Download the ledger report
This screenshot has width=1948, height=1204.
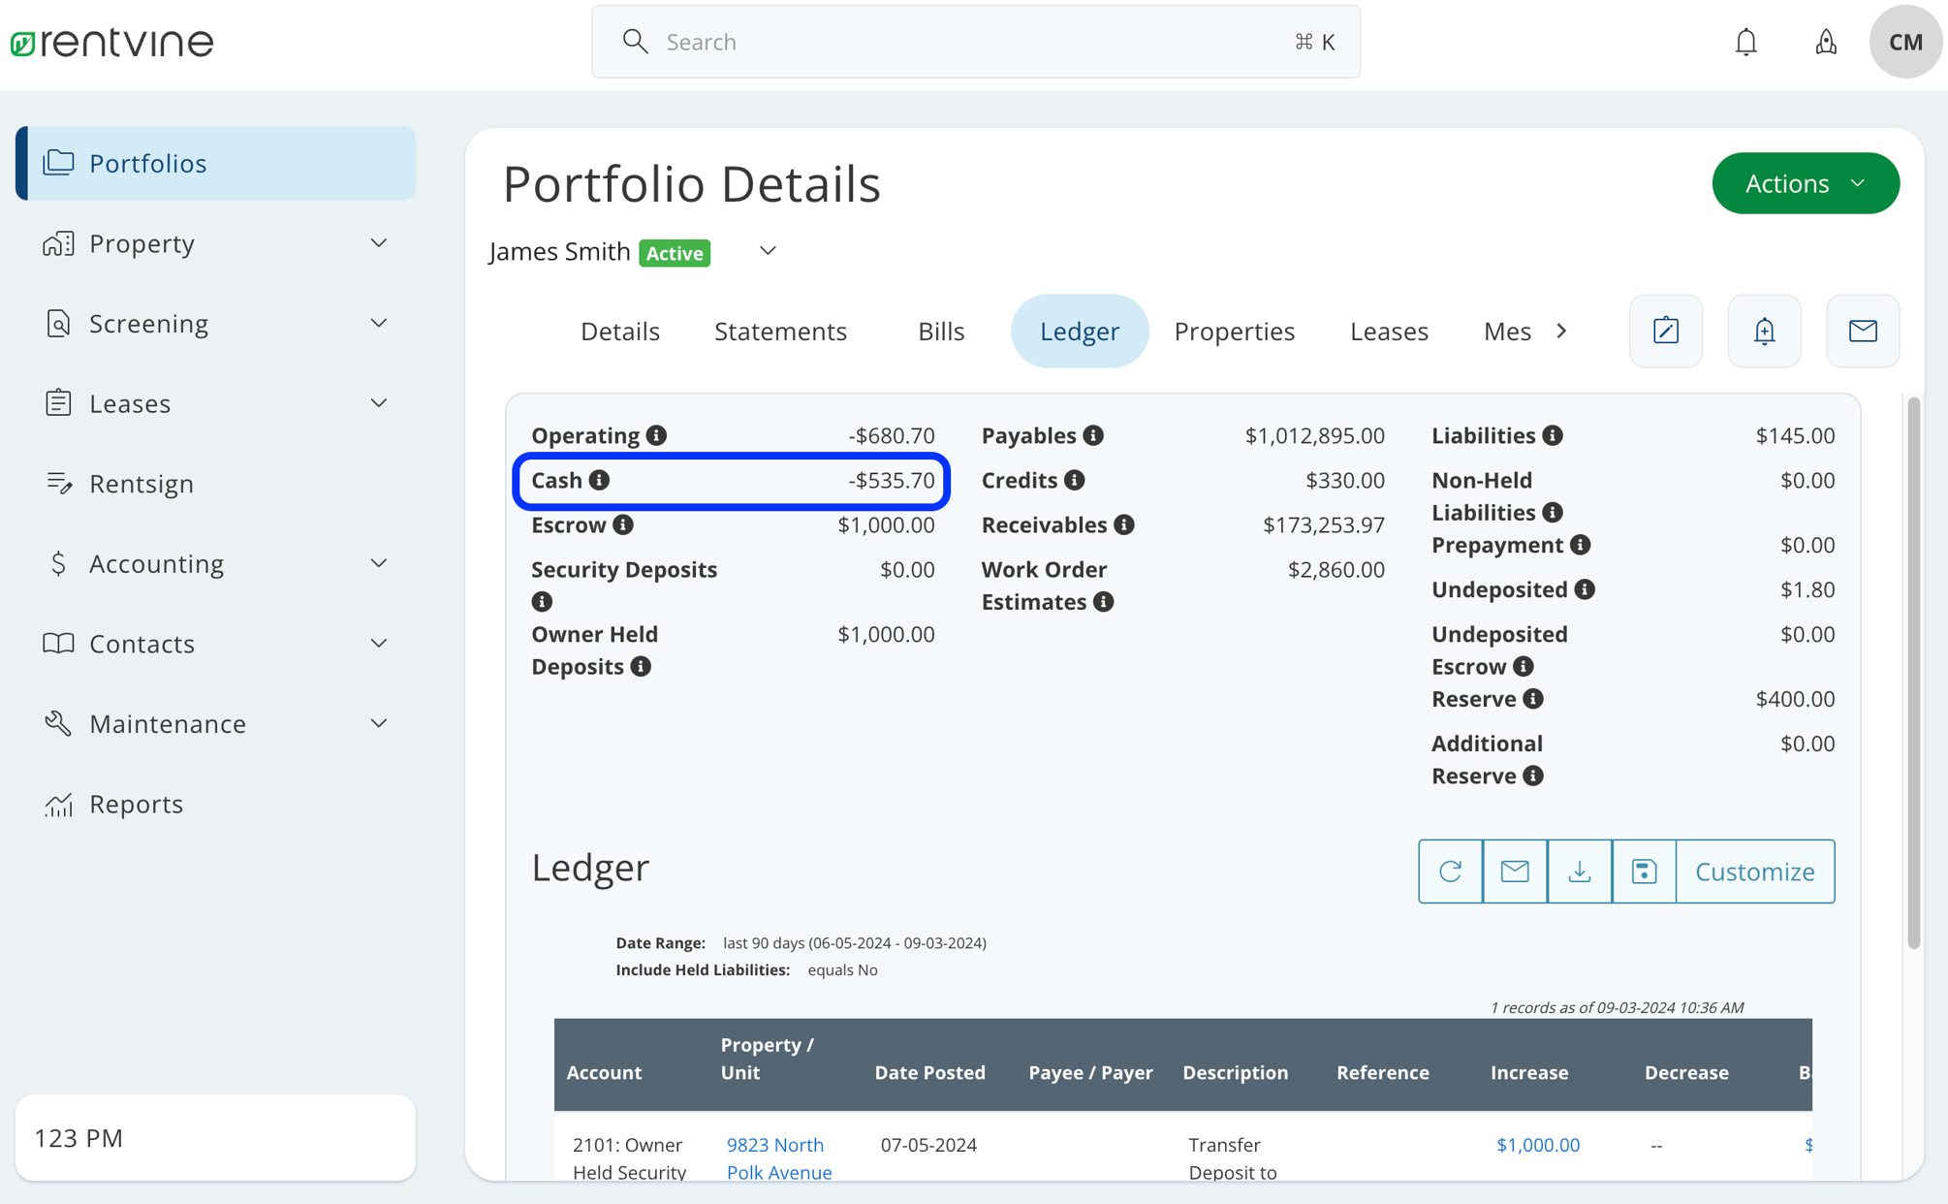coord(1579,871)
